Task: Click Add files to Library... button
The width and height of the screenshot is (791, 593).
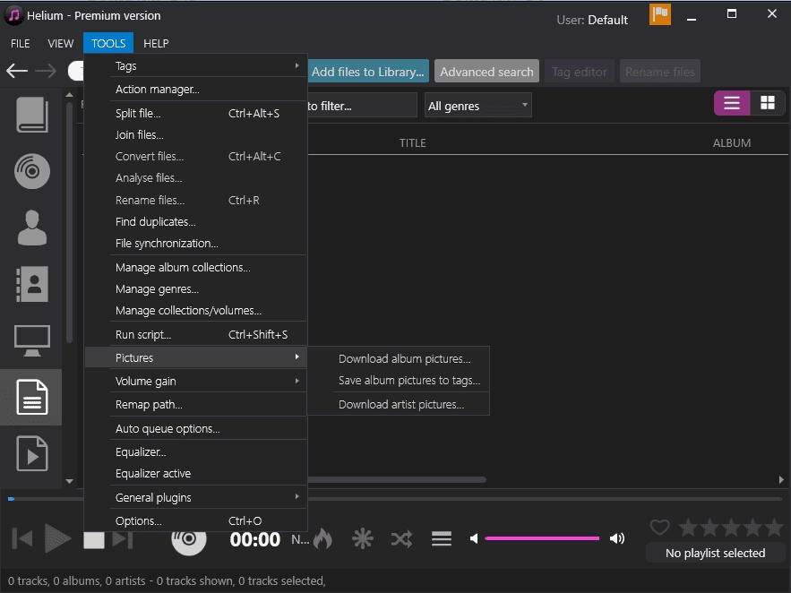Action: (x=368, y=71)
